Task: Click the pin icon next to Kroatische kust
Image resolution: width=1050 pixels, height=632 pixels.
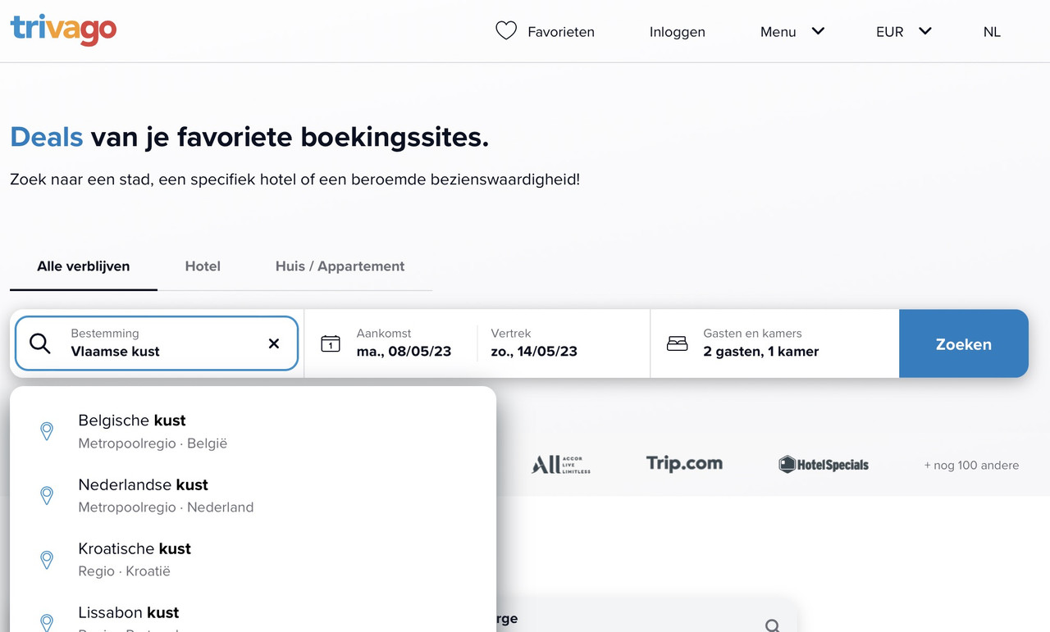Action: 47,559
